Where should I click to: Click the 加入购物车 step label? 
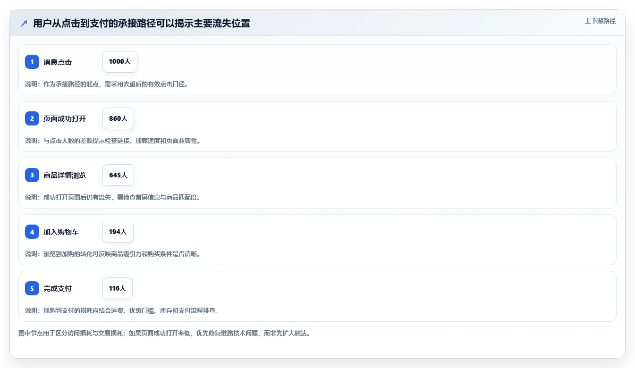61,232
